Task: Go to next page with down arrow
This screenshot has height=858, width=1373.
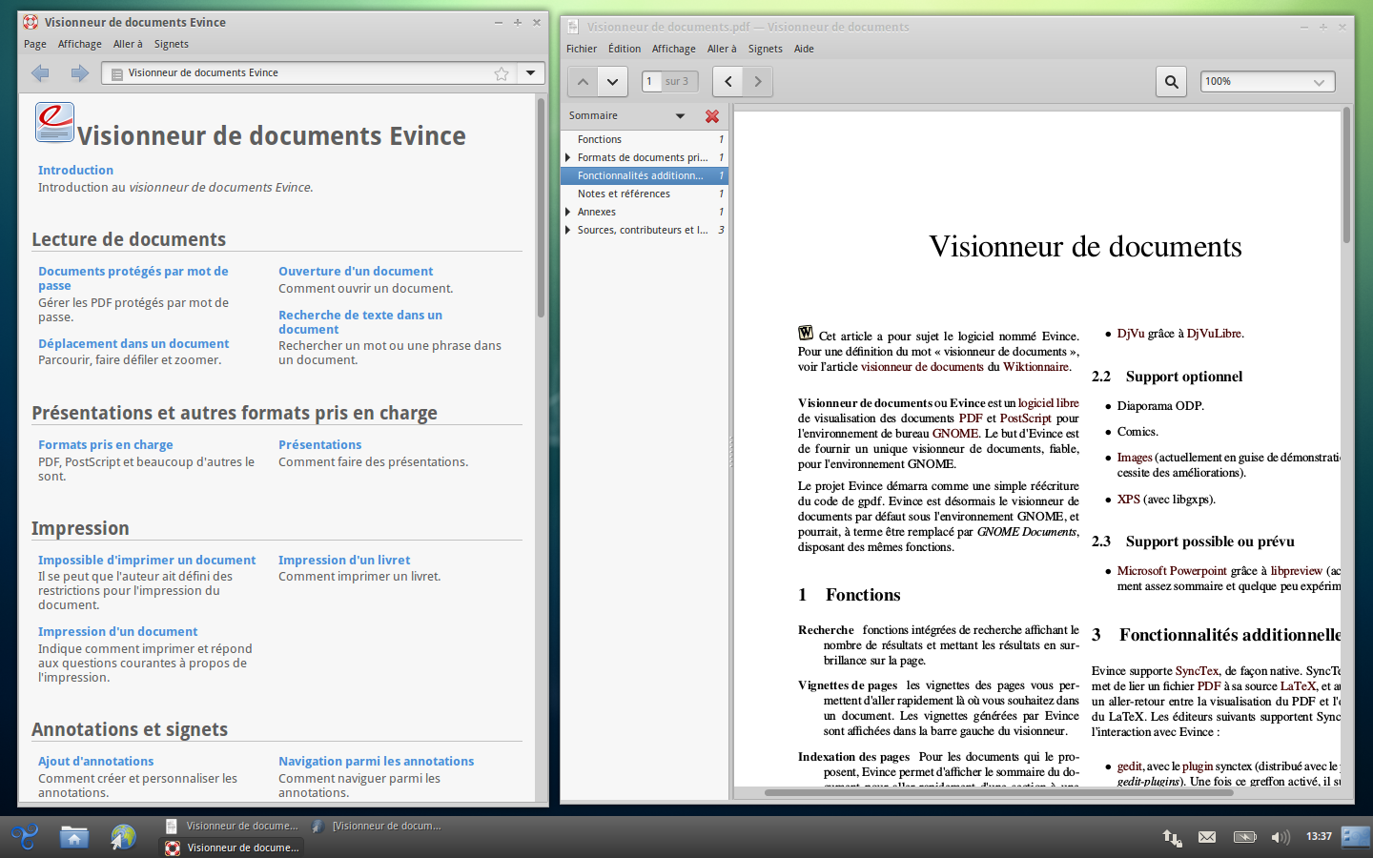Action: (612, 81)
